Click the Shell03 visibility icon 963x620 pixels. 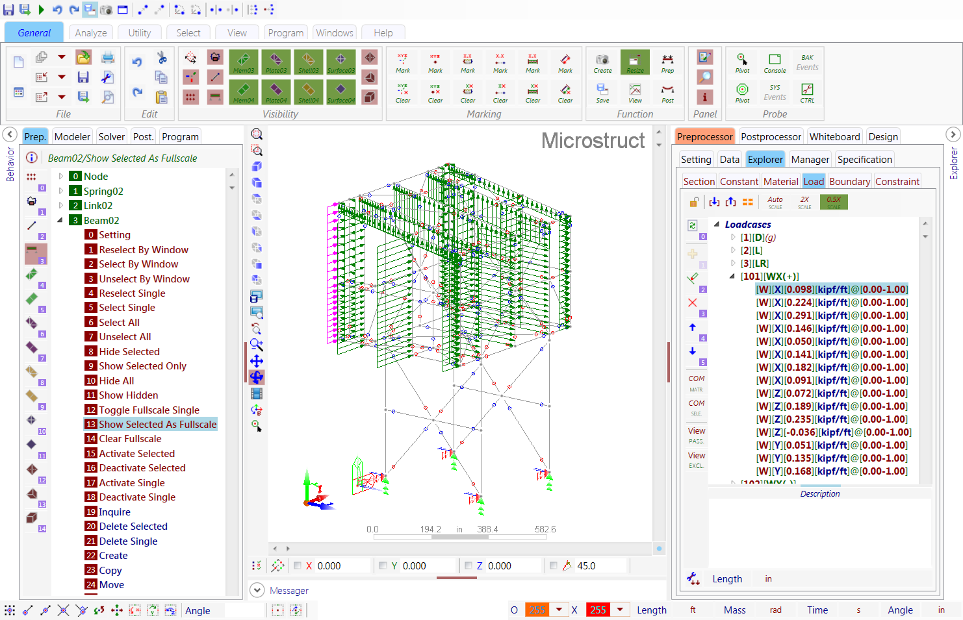pyautogui.click(x=309, y=62)
